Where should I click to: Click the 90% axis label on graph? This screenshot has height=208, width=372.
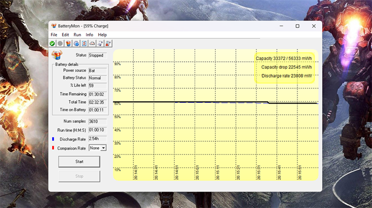click(x=118, y=64)
